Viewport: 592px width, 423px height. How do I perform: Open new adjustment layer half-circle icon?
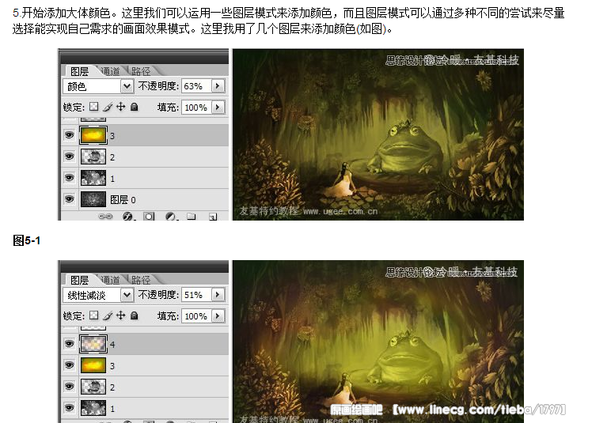pos(171,216)
